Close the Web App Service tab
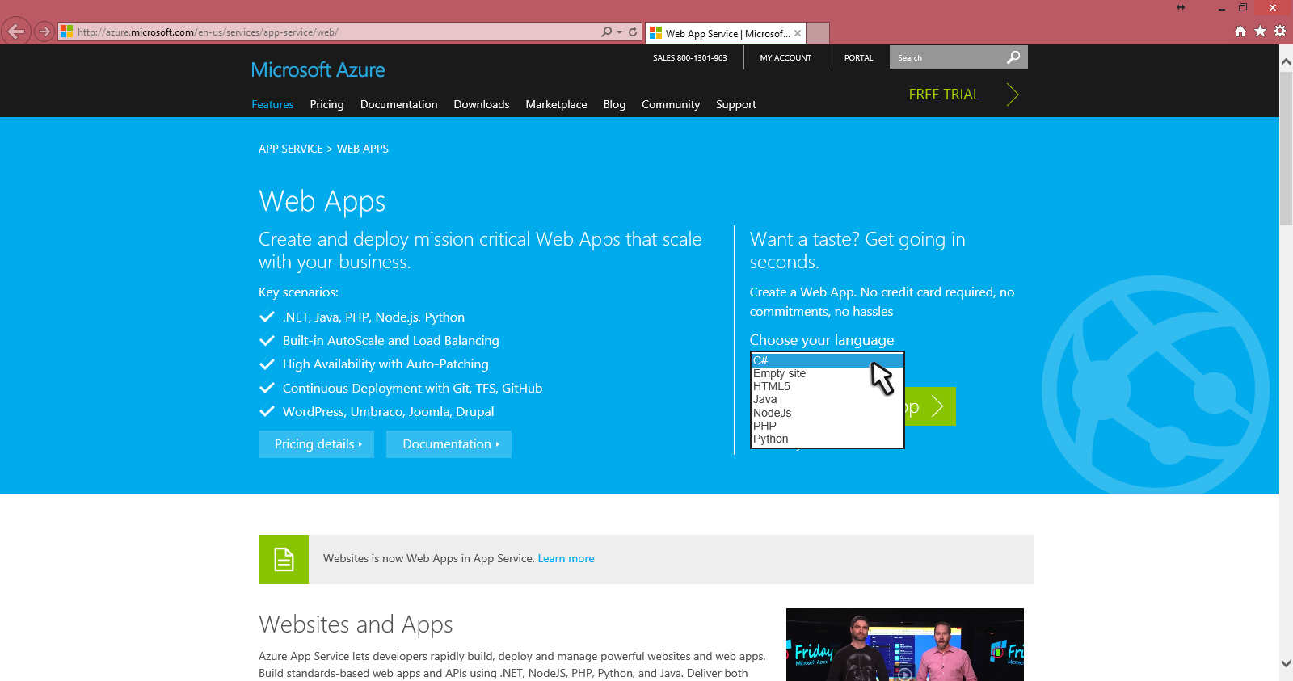1293x681 pixels. pos(798,33)
